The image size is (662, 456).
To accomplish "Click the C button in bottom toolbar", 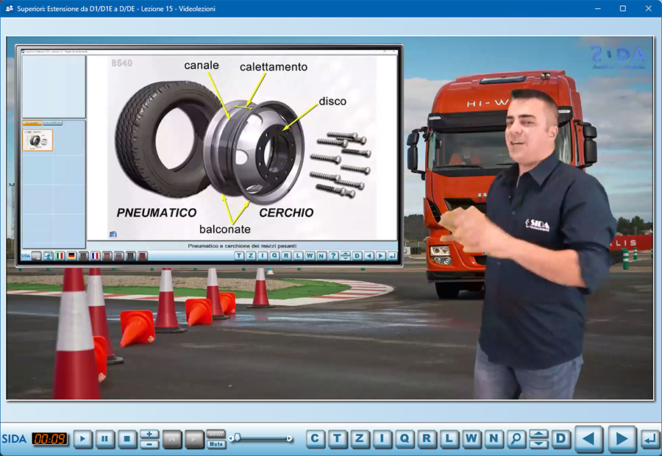I will (316, 439).
